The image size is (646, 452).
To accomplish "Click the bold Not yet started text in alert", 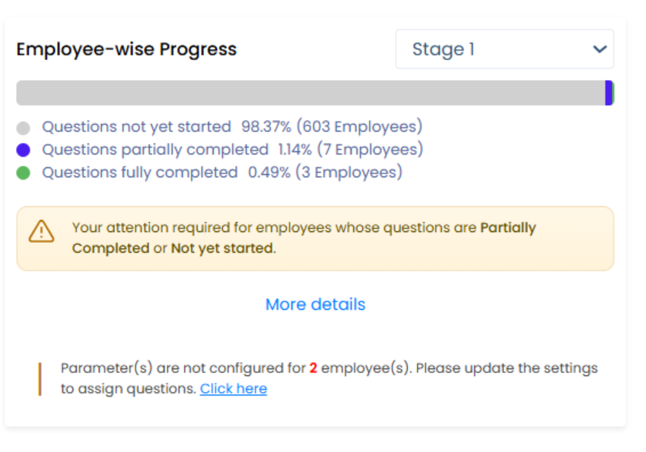I will coord(222,248).
